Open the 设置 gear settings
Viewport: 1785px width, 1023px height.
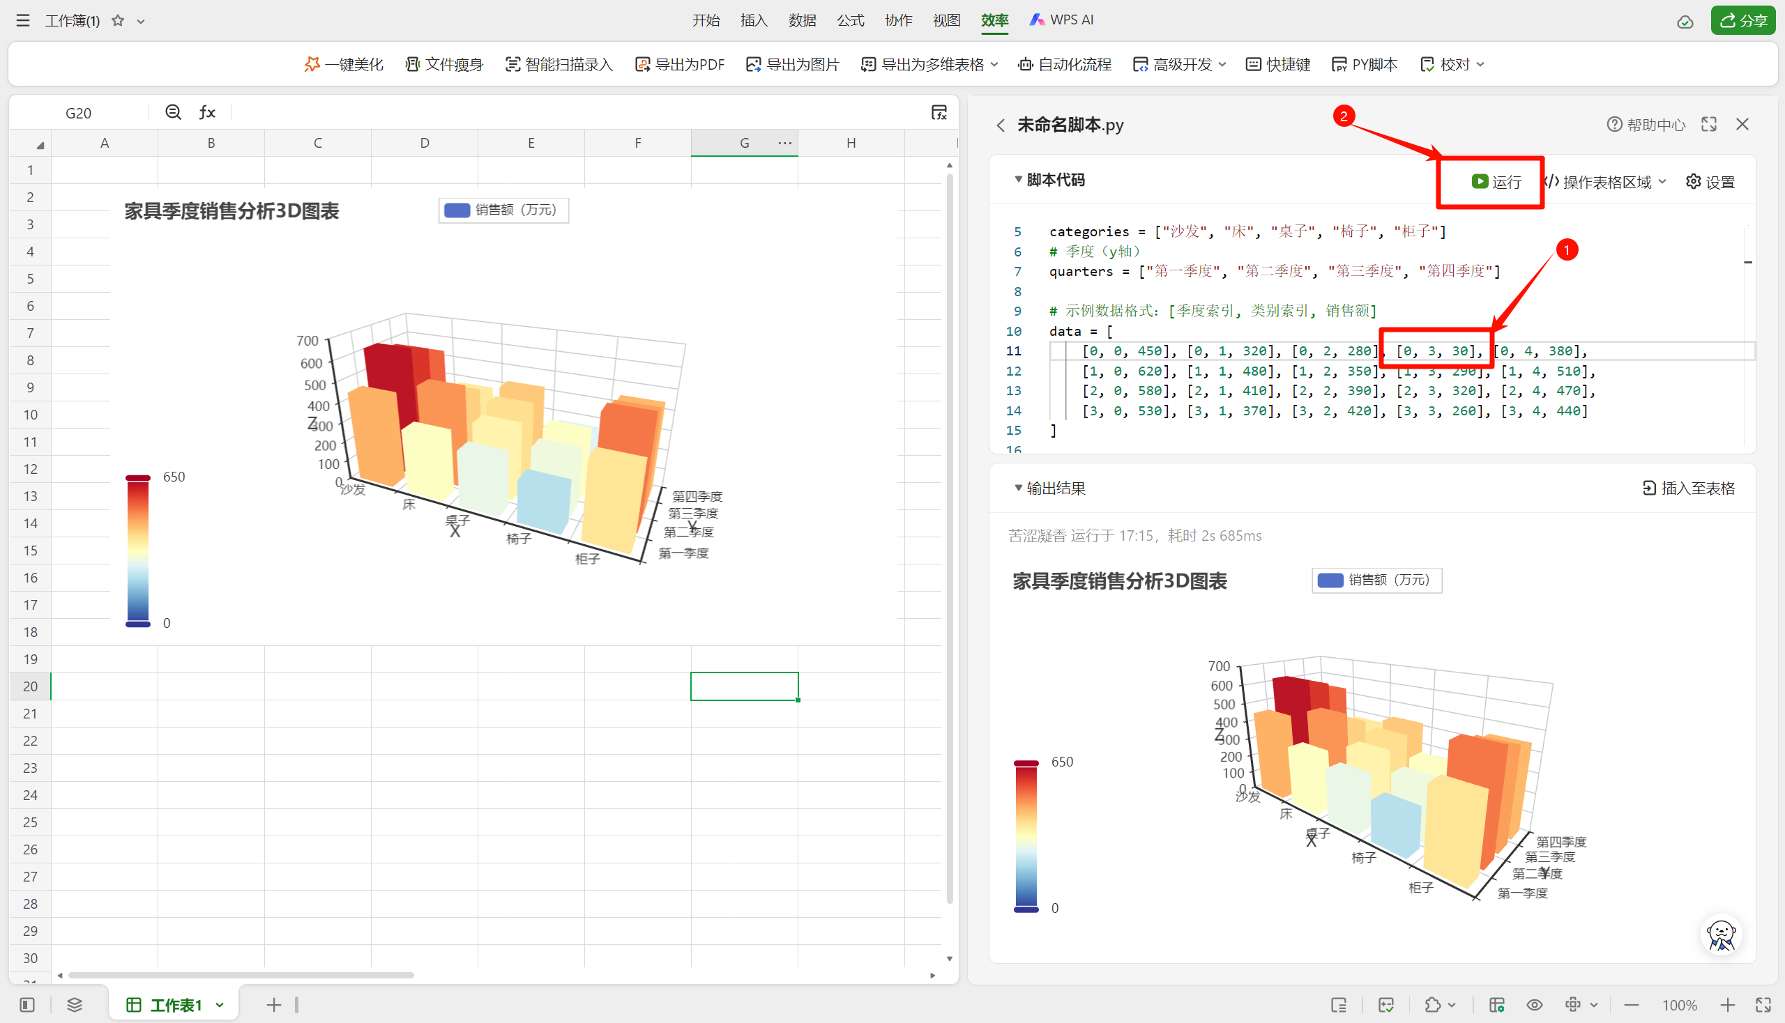[x=1710, y=182]
